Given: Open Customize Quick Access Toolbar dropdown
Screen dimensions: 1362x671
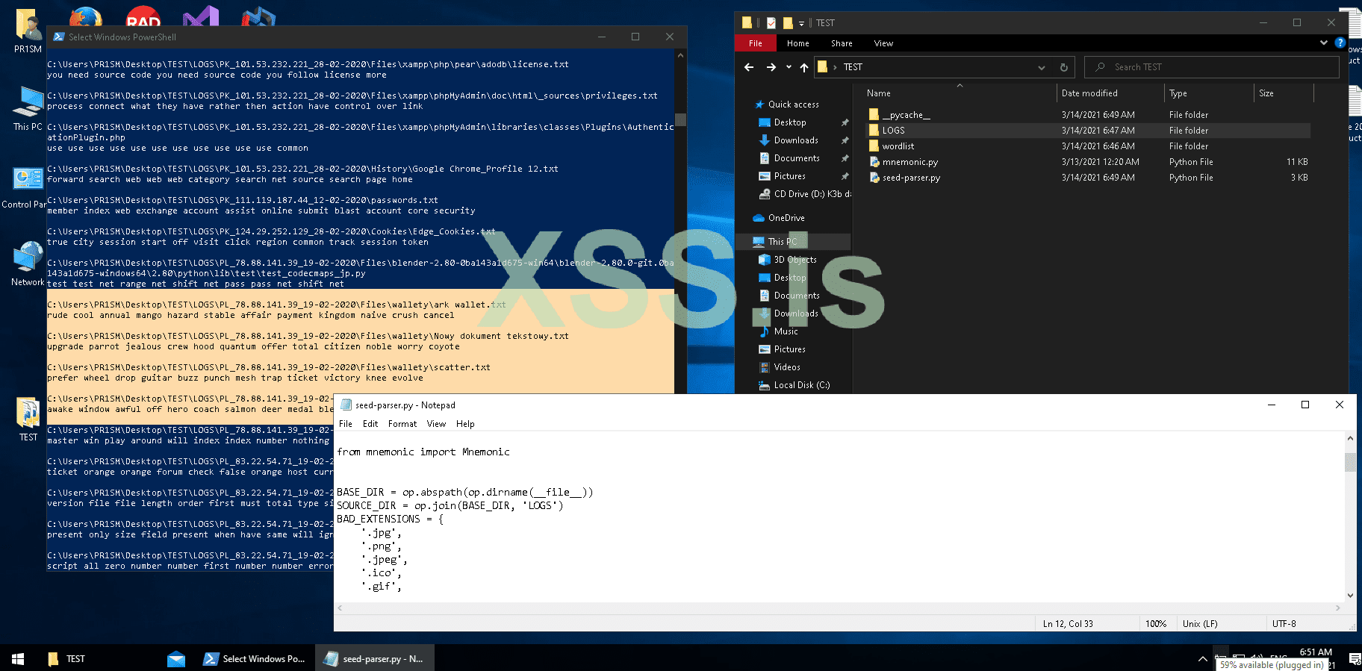Looking at the screenshot, I should (801, 23).
